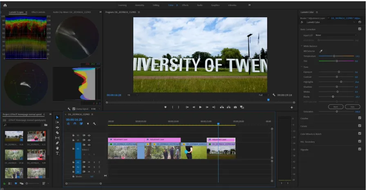
Task: Open the Home screen icon
Action: (5, 5)
